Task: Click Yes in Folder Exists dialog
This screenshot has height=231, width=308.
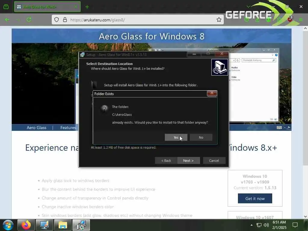Action: pos(176,137)
